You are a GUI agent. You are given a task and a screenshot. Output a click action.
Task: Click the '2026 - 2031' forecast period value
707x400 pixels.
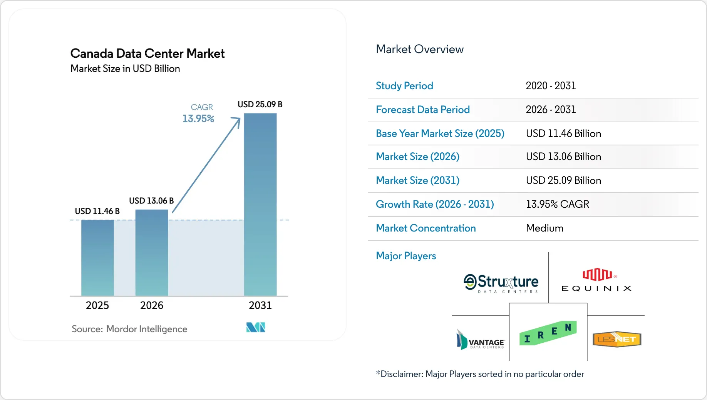tap(551, 110)
